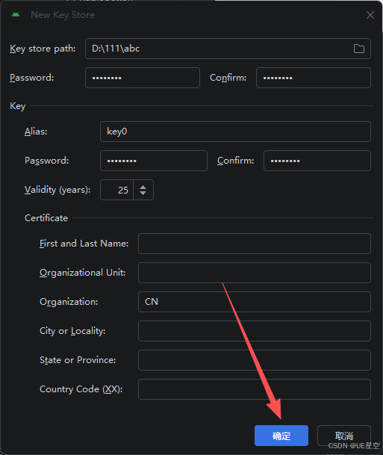This screenshot has width=383, height=455.
Task: Click the key store Confirm password field
Action: point(314,78)
